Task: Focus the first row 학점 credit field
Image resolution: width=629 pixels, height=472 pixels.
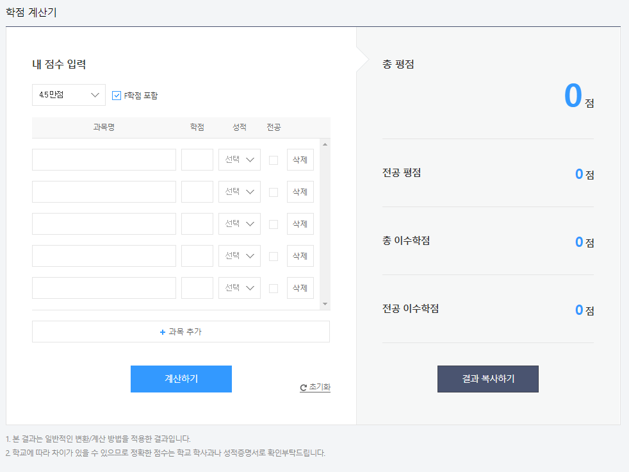Action: point(197,160)
